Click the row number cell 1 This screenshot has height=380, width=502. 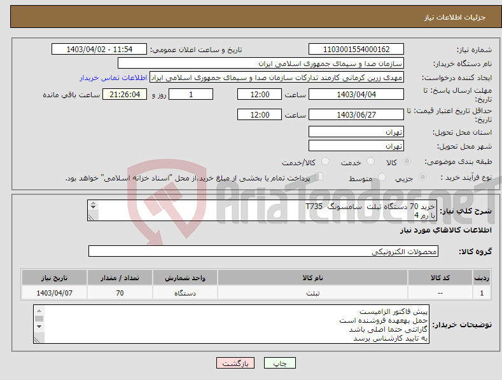point(482,293)
